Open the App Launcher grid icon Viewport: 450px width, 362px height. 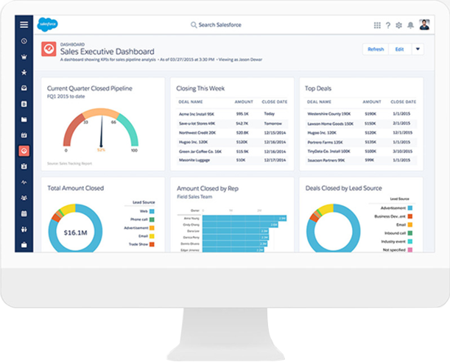[377, 25]
